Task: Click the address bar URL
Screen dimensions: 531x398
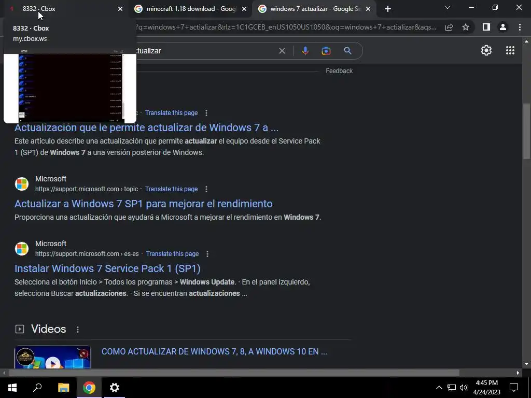Action: 286,27
